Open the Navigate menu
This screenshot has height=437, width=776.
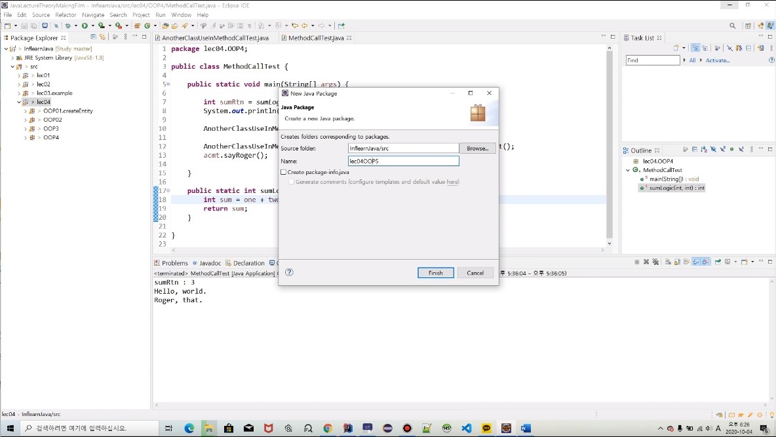pos(93,15)
